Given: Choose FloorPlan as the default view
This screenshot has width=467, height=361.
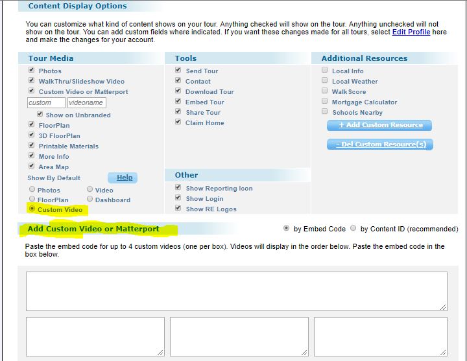Looking at the screenshot, I should 31,200.
